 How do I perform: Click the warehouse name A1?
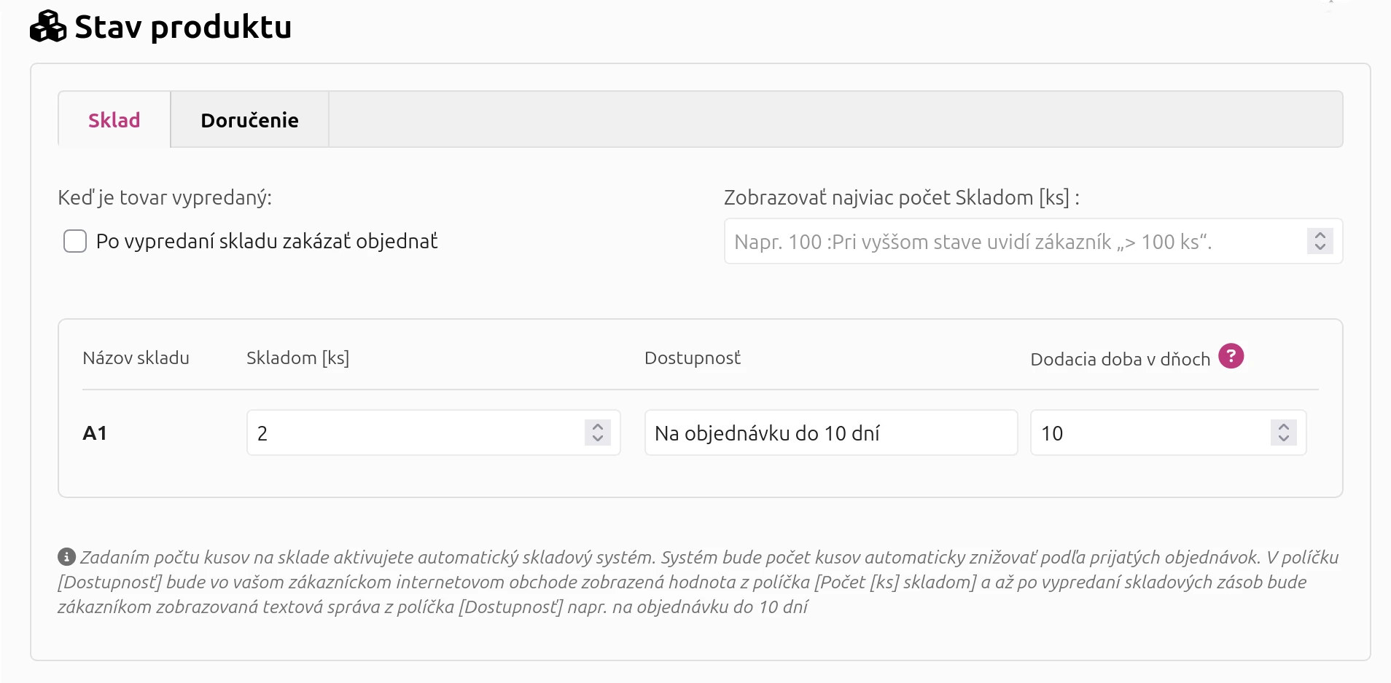tap(95, 433)
